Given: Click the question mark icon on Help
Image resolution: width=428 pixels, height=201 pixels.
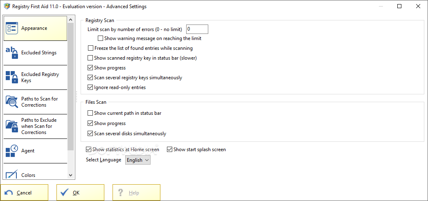Looking at the screenshot, I should pyautogui.click(x=121, y=193).
